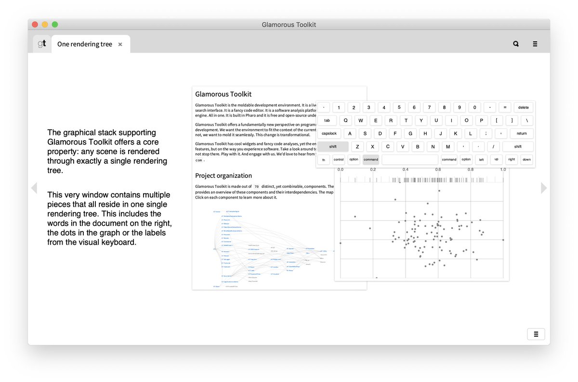Click the 'Glamorous Toolkit' document heading
This screenshot has height=382, width=578.
point(223,94)
